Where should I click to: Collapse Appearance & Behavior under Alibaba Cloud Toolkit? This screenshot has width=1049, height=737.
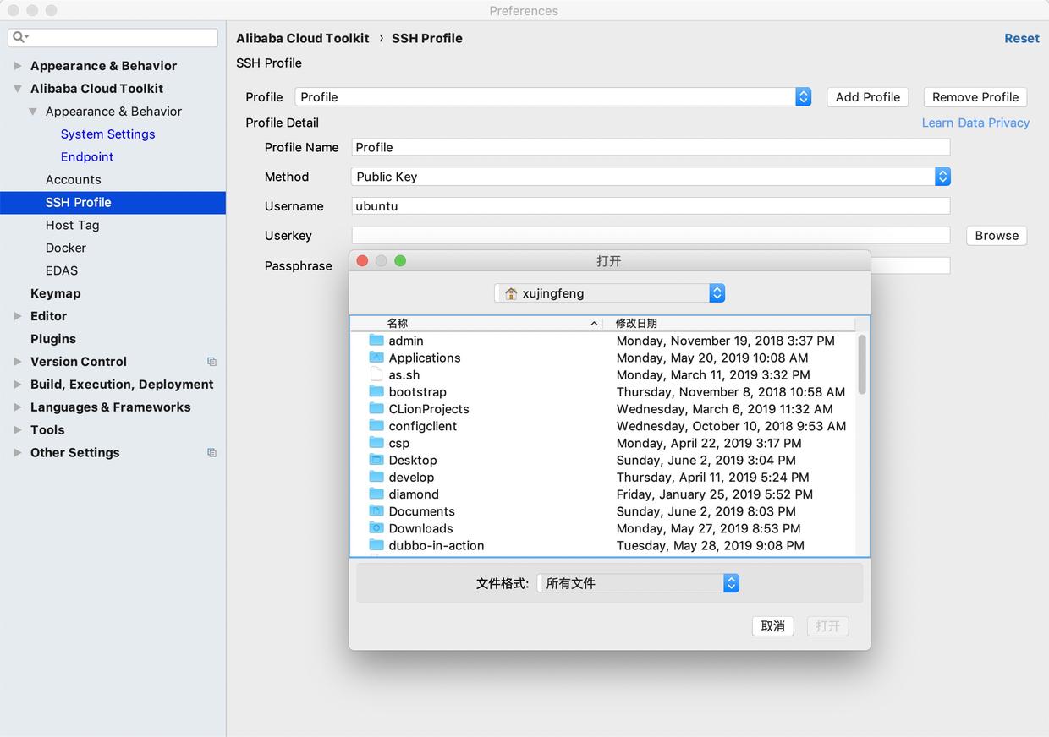click(x=33, y=112)
